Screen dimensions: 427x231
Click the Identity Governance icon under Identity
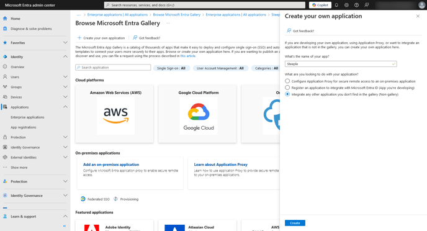5,147
